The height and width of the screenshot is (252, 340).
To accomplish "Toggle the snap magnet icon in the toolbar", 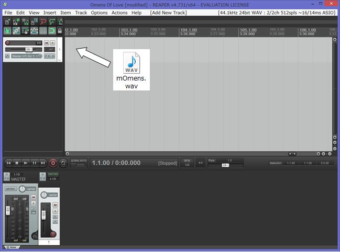I will [51, 31].
